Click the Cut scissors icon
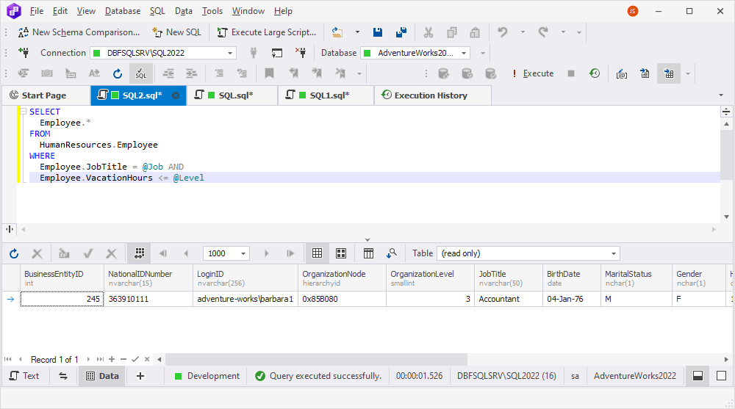This screenshot has width=735, height=409. pos(428,32)
